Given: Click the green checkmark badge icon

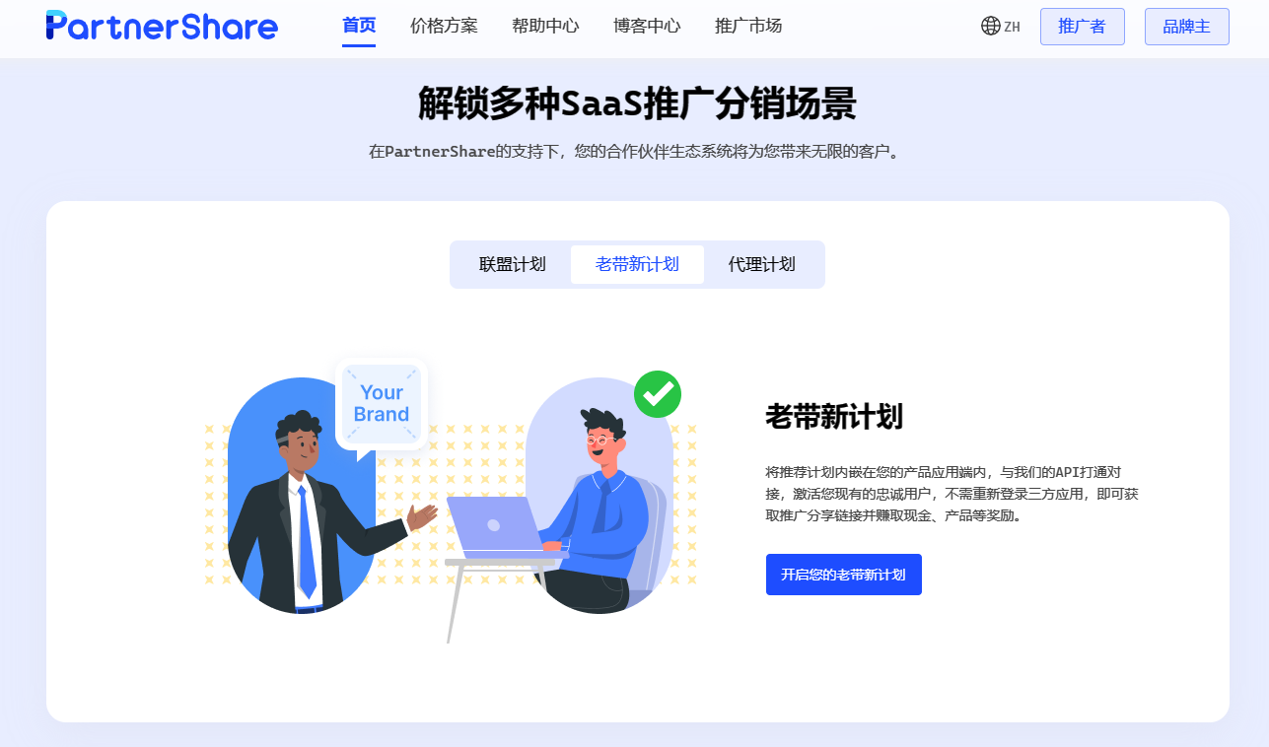Looking at the screenshot, I should pos(658,394).
